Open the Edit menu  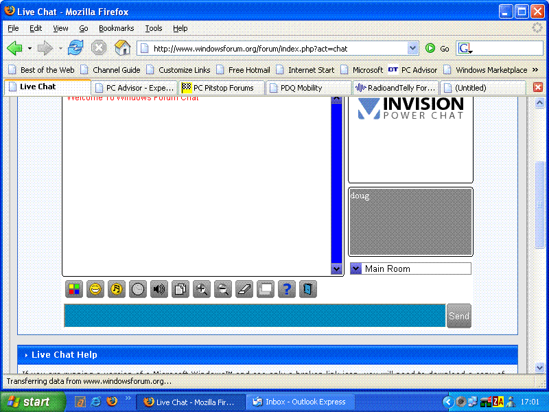[36, 28]
